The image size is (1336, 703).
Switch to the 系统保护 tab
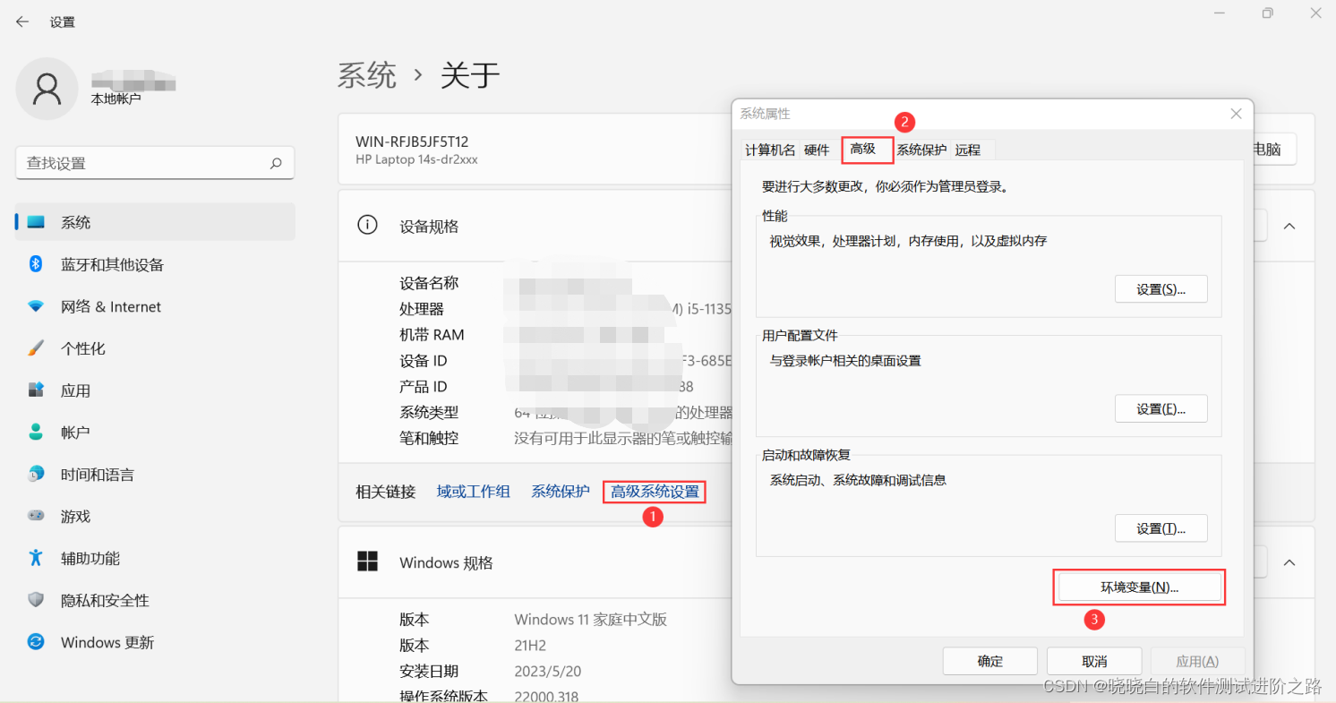(x=922, y=150)
